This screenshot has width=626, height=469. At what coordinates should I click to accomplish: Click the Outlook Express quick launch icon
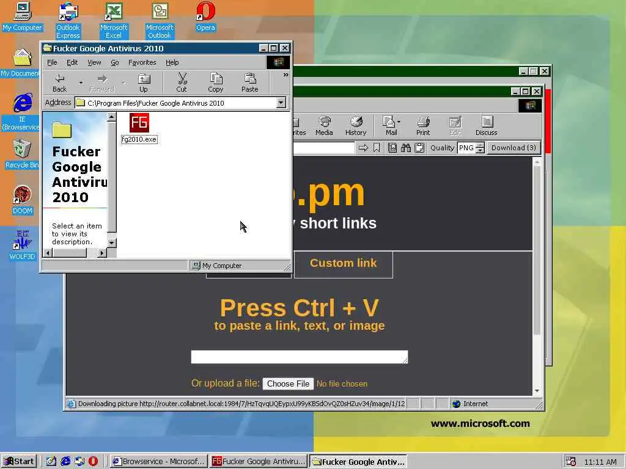click(79, 462)
